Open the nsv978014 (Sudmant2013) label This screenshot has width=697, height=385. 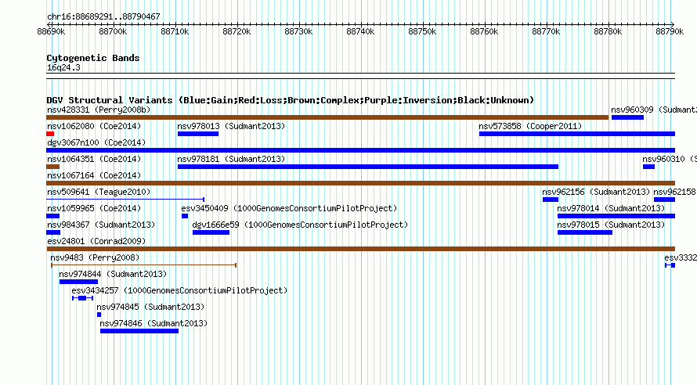point(611,208)
